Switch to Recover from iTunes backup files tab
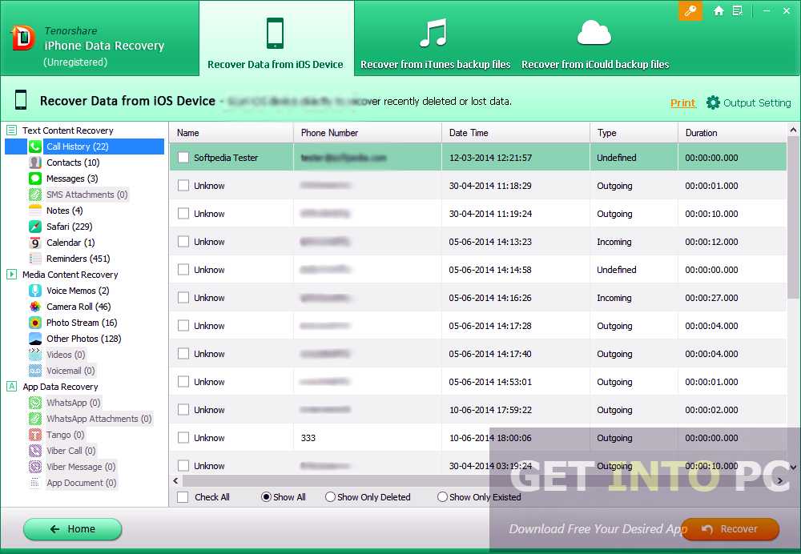 click(x=435, y=43)
